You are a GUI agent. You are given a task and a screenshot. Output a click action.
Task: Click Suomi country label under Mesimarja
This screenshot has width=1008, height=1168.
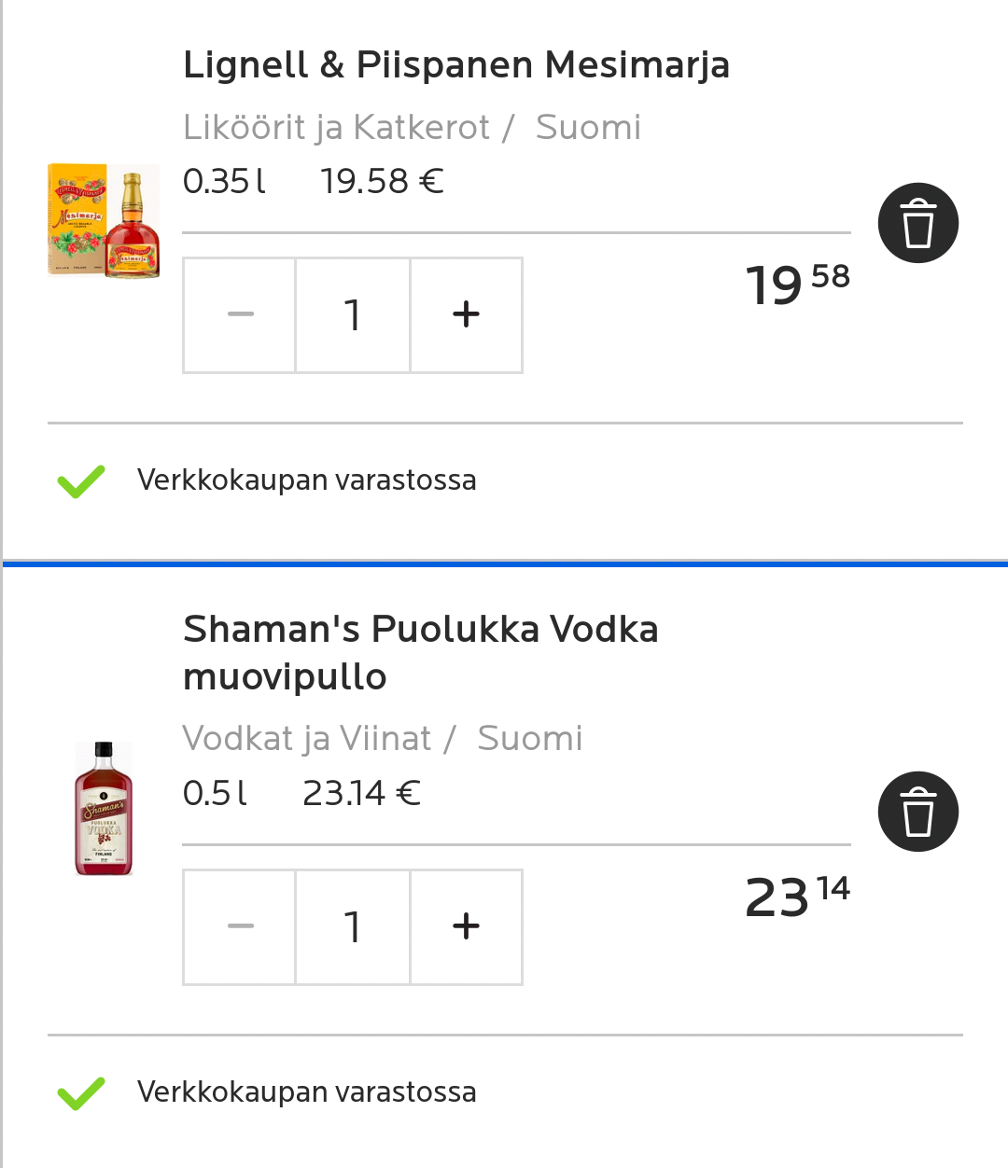(588, 127)
